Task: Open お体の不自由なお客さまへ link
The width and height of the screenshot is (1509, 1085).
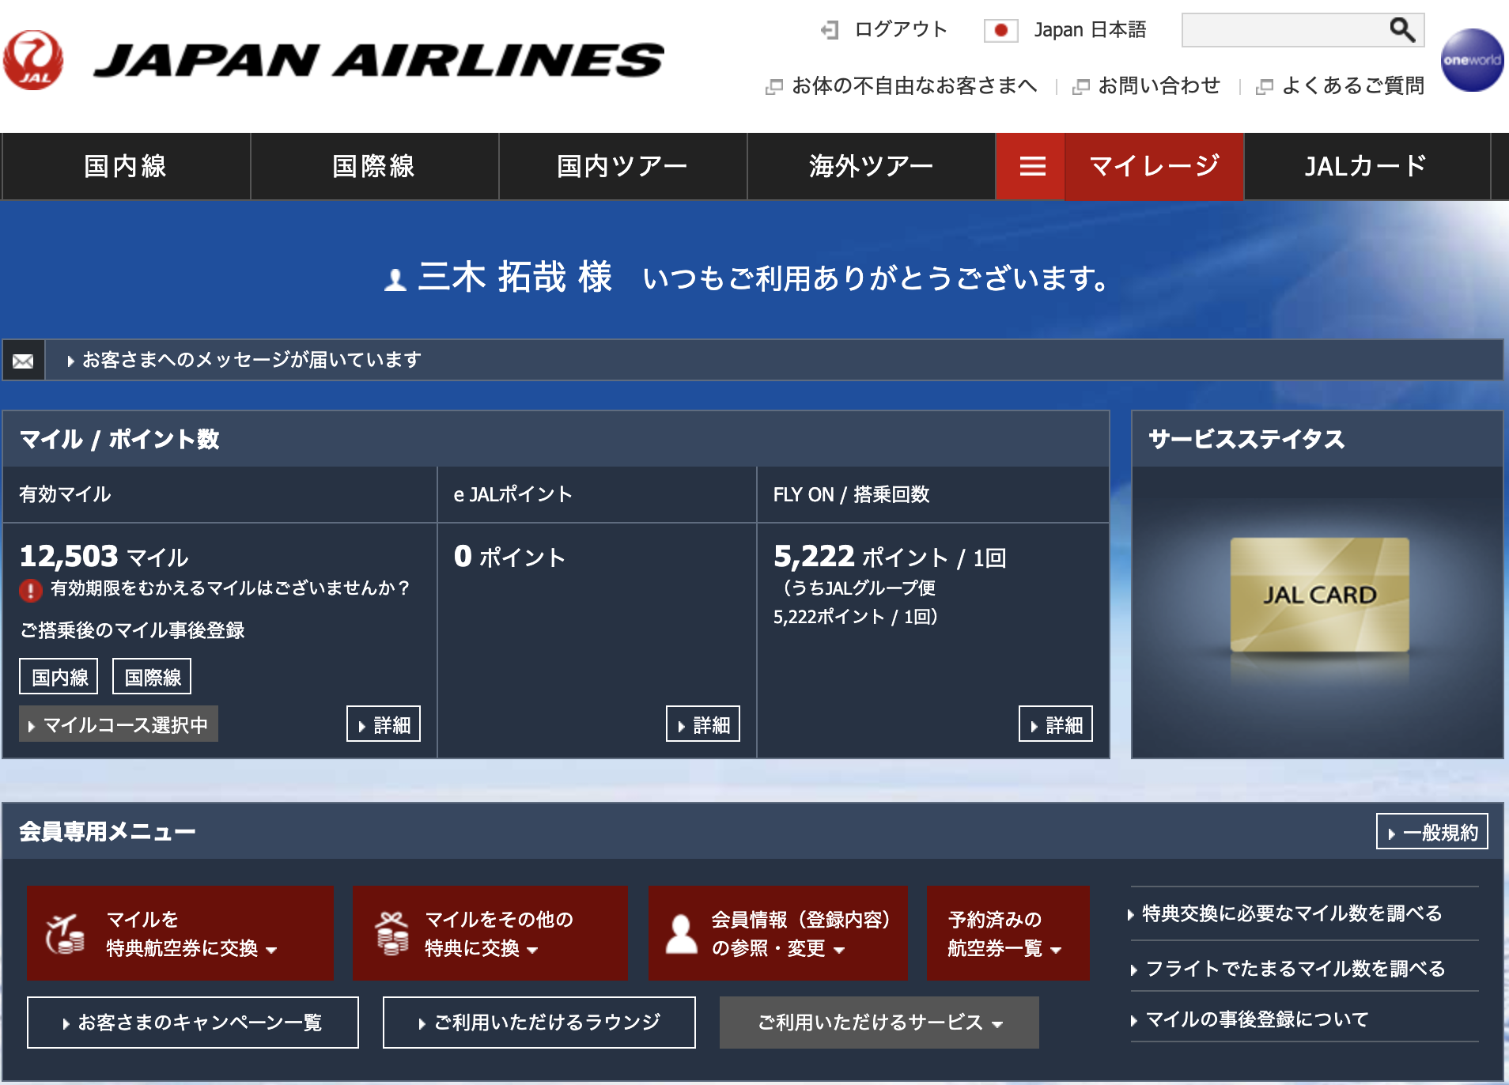Action: [x=914, y=85]
